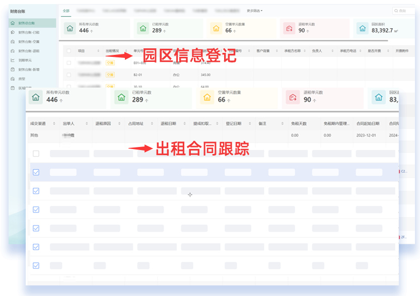Screen dimensions: 420x296
Task: Click the 空置 tag in row B2-01
Action: pyautogui.click(x=110, y=75)
